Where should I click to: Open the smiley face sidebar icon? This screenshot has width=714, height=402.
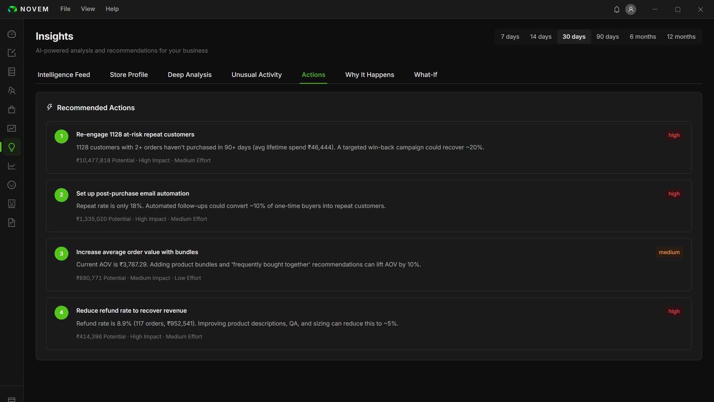[12, 185]
